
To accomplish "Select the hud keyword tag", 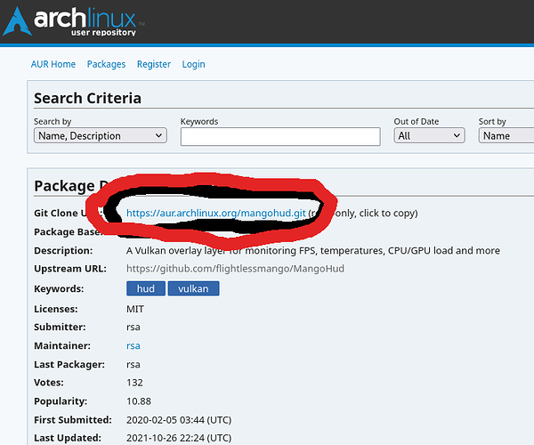I will pos(146,288).
